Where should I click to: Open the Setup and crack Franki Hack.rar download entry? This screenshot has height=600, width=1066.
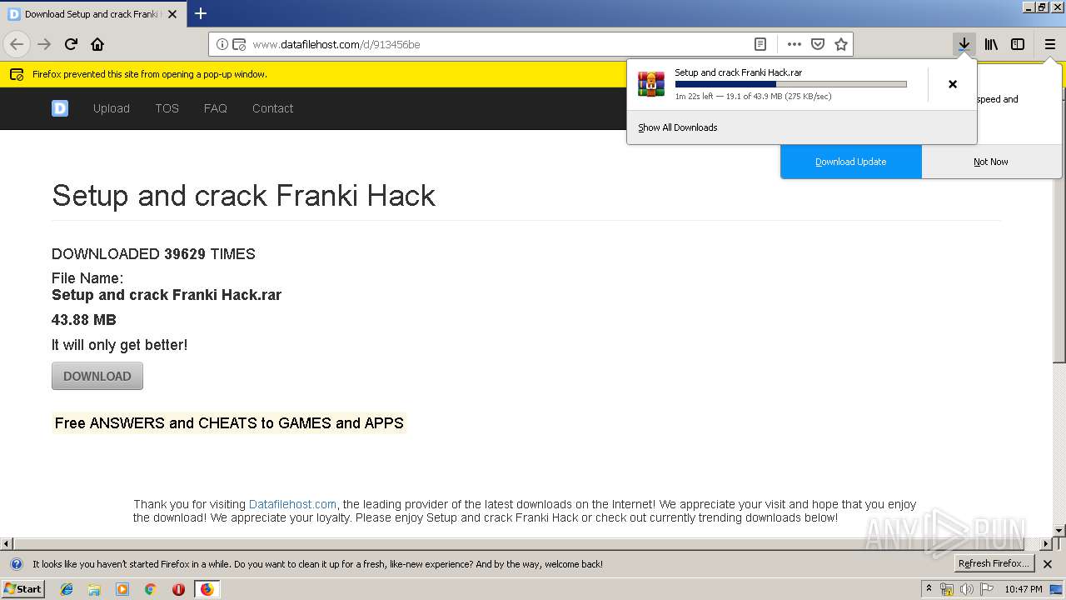(x=776, y=84)
